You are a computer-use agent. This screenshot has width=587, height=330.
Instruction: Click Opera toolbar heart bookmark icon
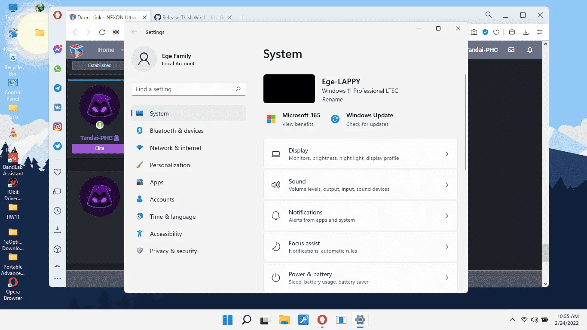tap(496, 32)
